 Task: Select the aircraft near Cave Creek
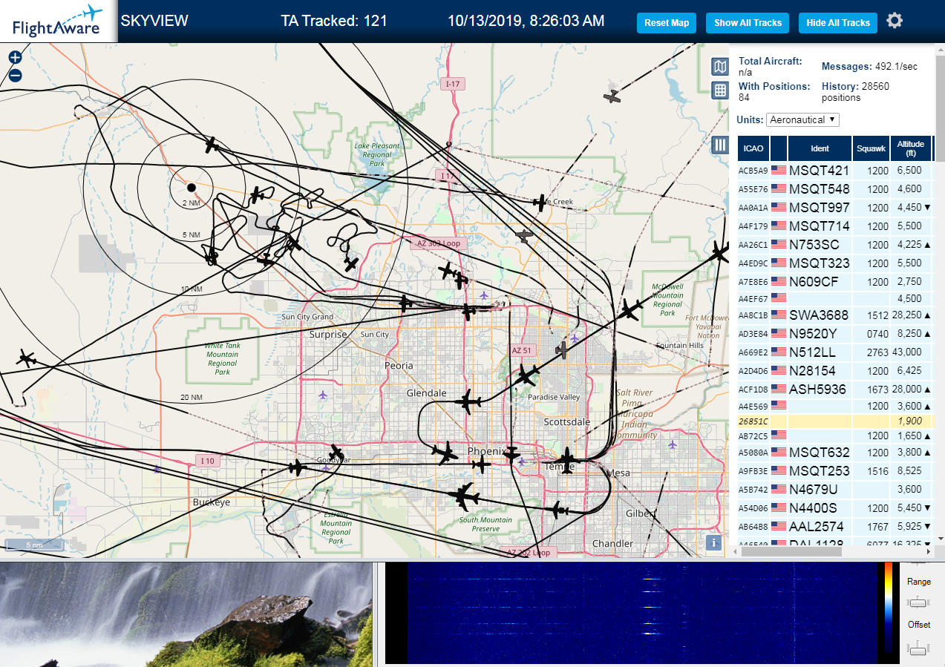(540, 202)
